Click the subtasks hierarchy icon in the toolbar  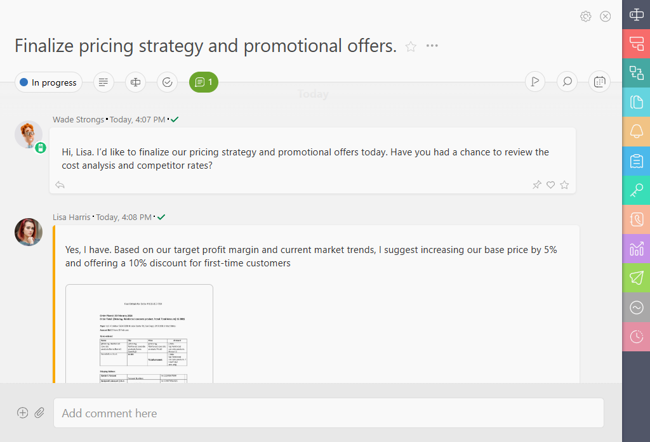[135, 82]
